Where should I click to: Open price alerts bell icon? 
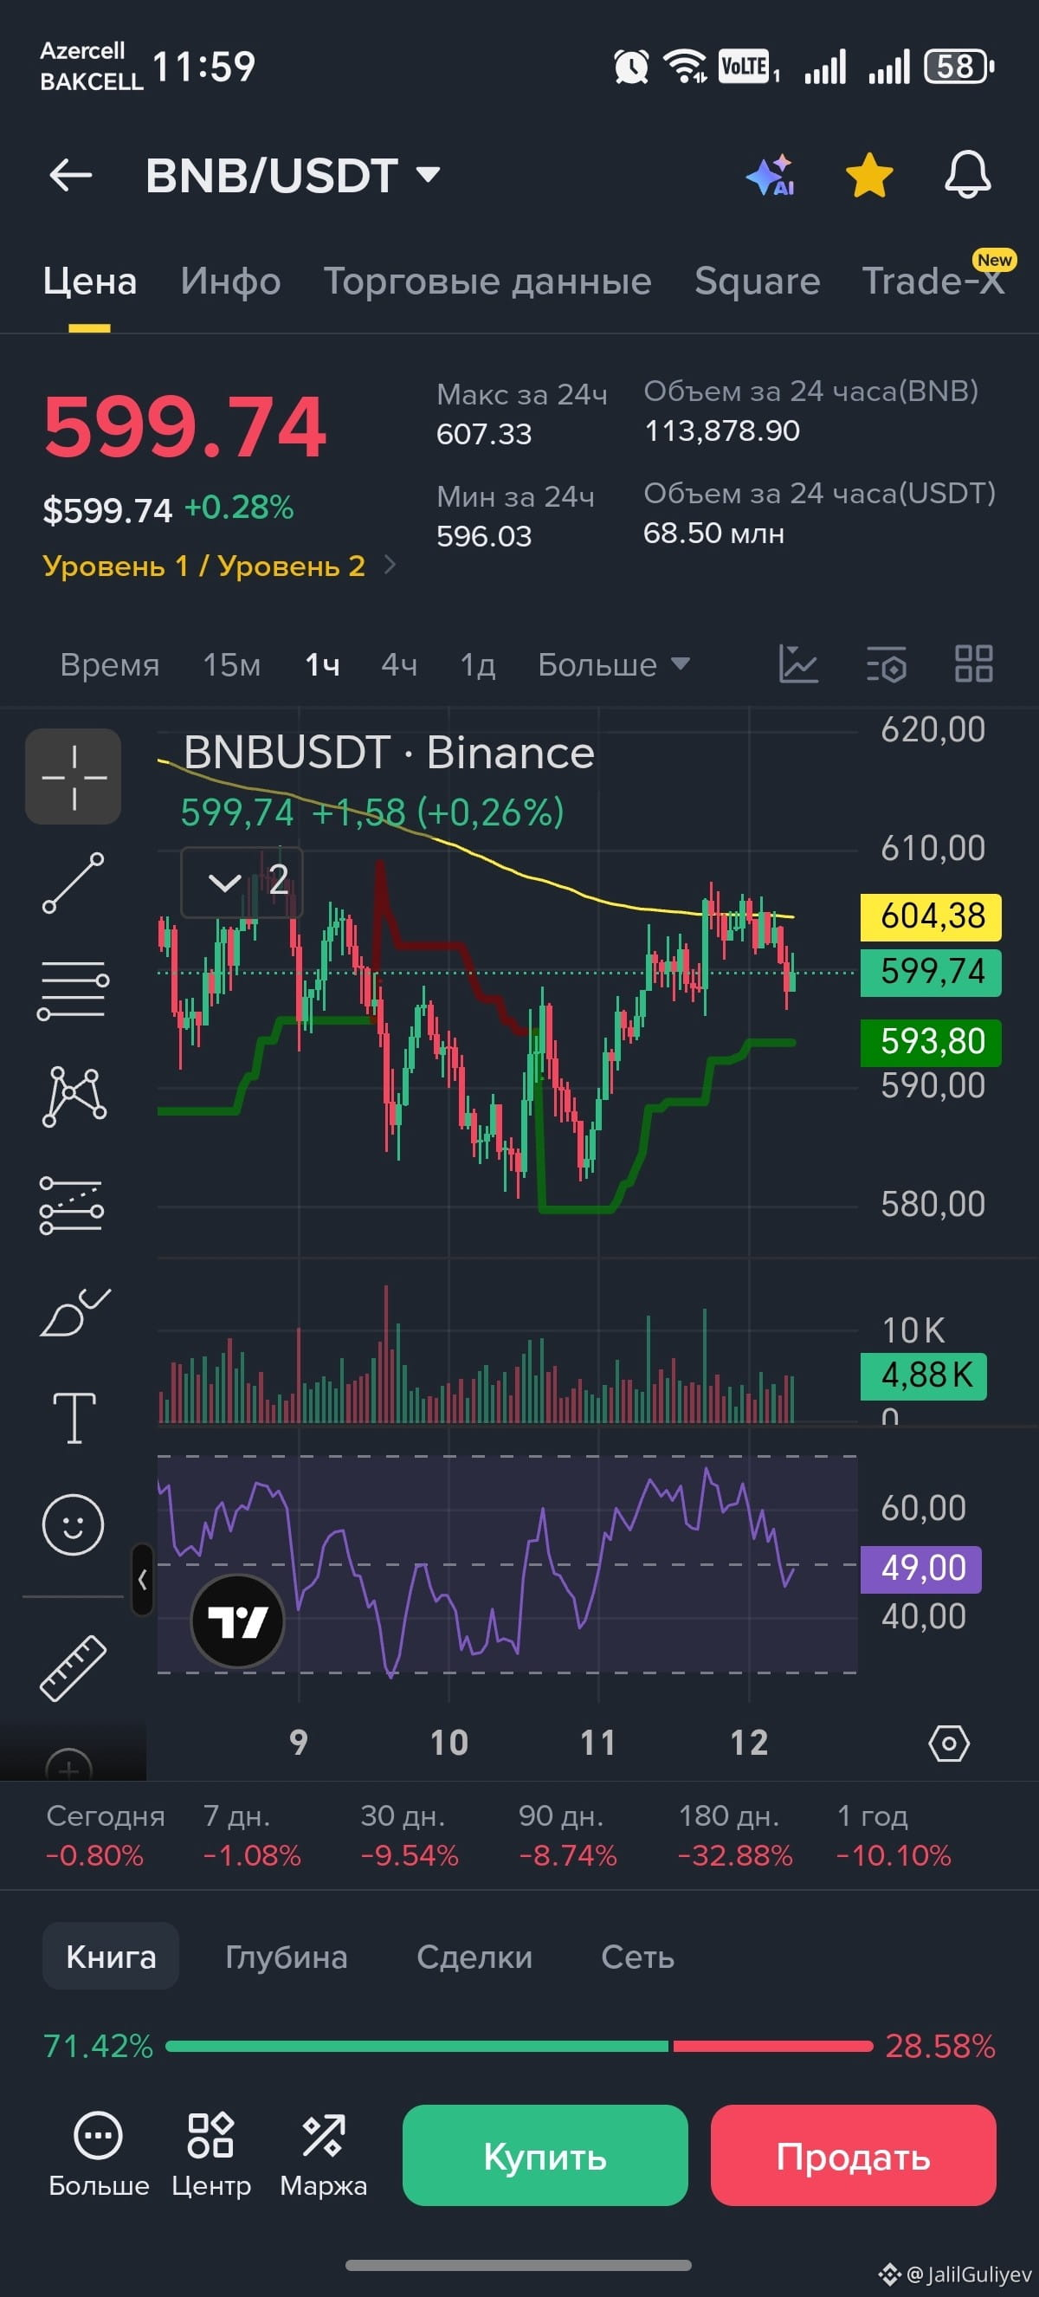(967, 175)
